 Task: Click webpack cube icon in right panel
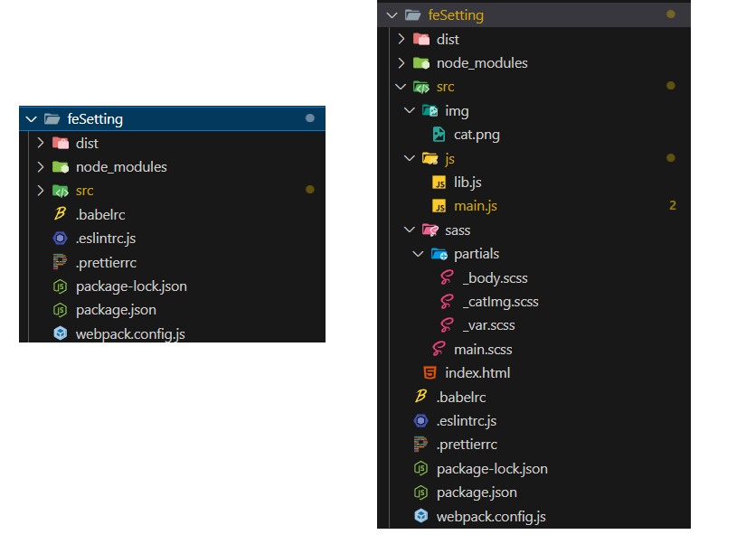point(421,515)
